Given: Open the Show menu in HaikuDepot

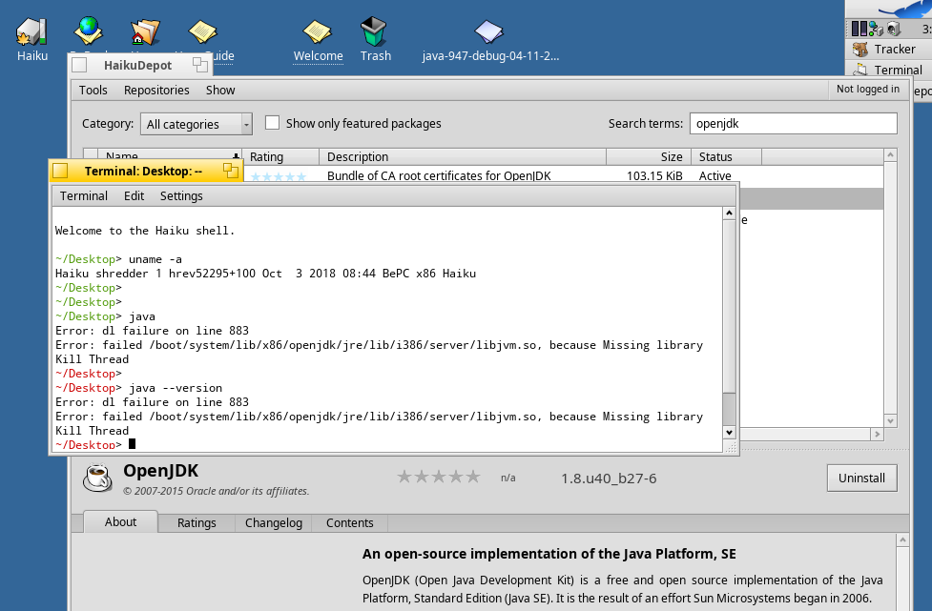Looking at the screenshot, I should 220,91.
